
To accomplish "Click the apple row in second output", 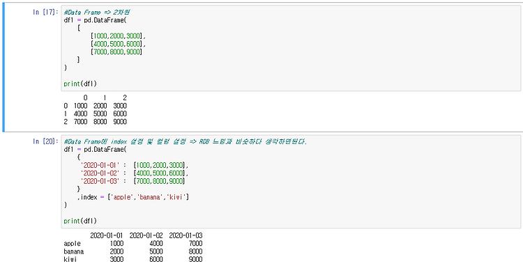I will pyautogui.click(x=133, y=243).
